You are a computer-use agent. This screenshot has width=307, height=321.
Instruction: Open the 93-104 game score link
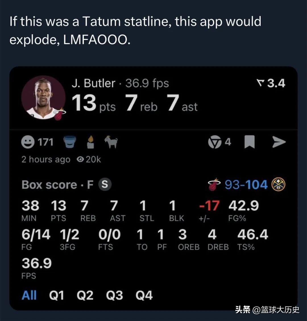point(246,185)
